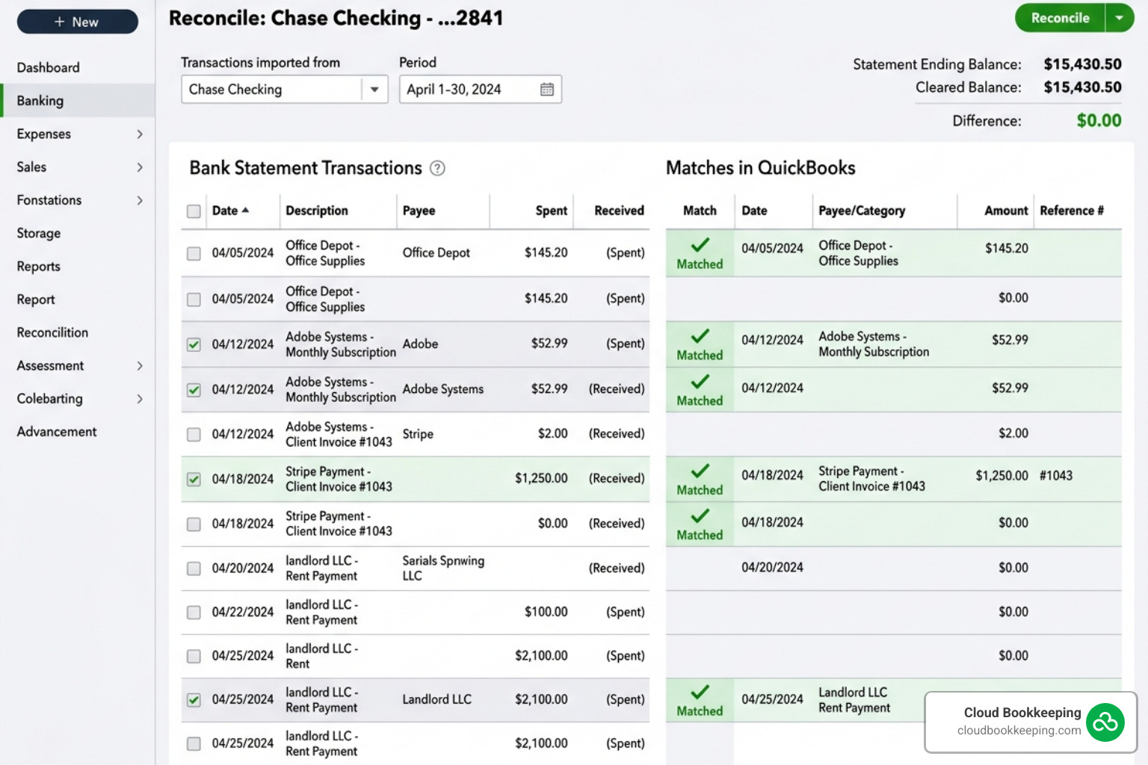
Task: Click reference #1043 in matches table
Action: point(1056,476)
